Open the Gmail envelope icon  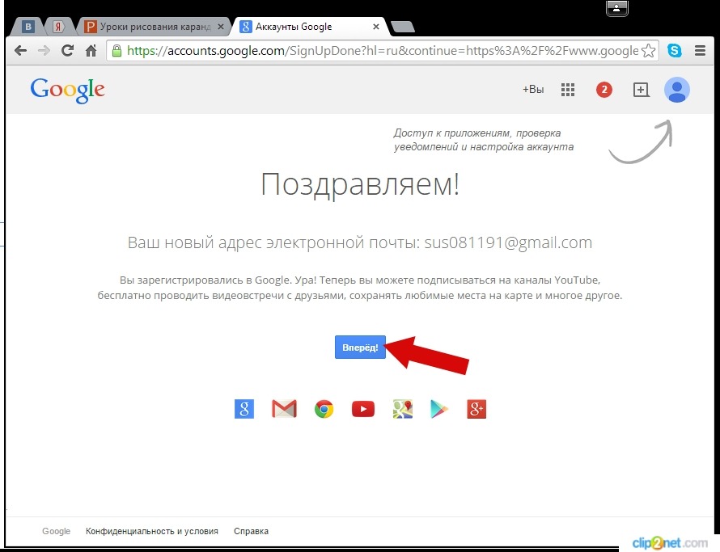[284, 409]
